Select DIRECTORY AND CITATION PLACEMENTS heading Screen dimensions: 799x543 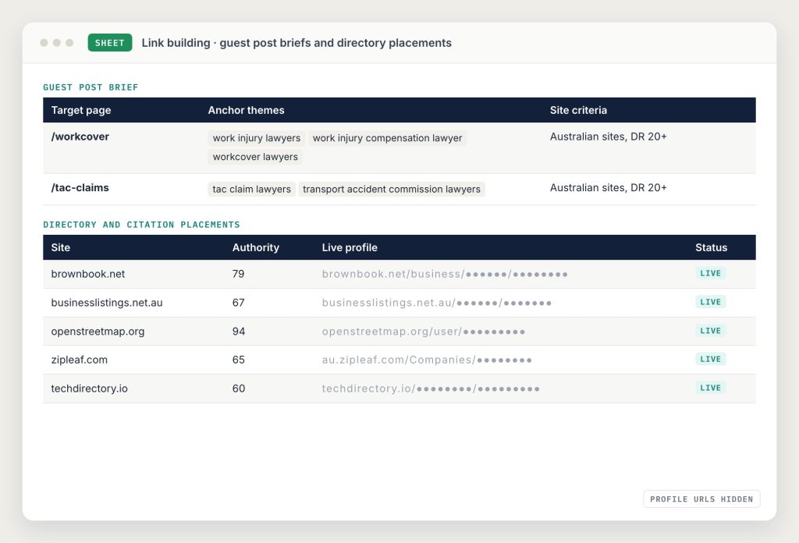click(141, 225)
